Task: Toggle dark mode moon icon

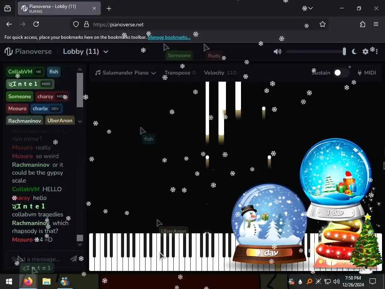Action: pos(354,52)
